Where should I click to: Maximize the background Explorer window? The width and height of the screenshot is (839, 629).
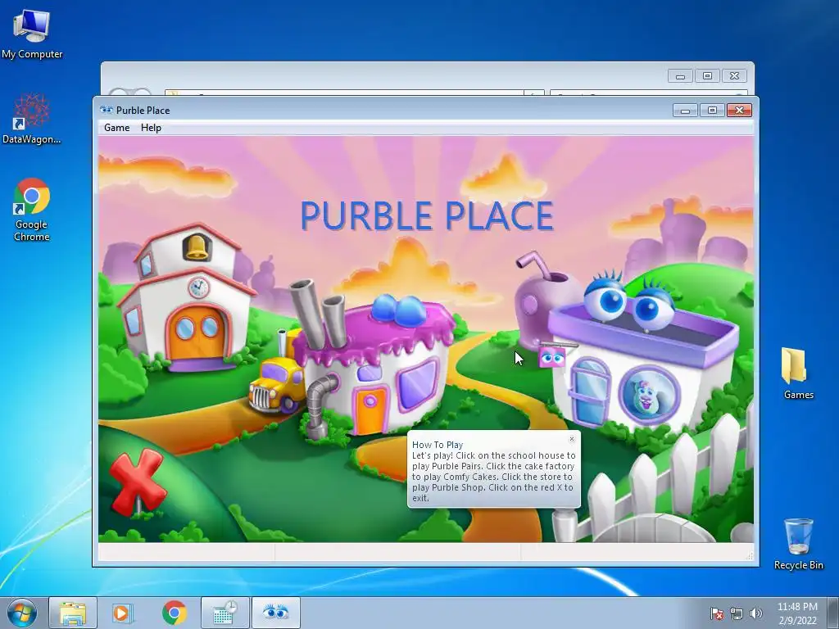[x=707, y=76]
